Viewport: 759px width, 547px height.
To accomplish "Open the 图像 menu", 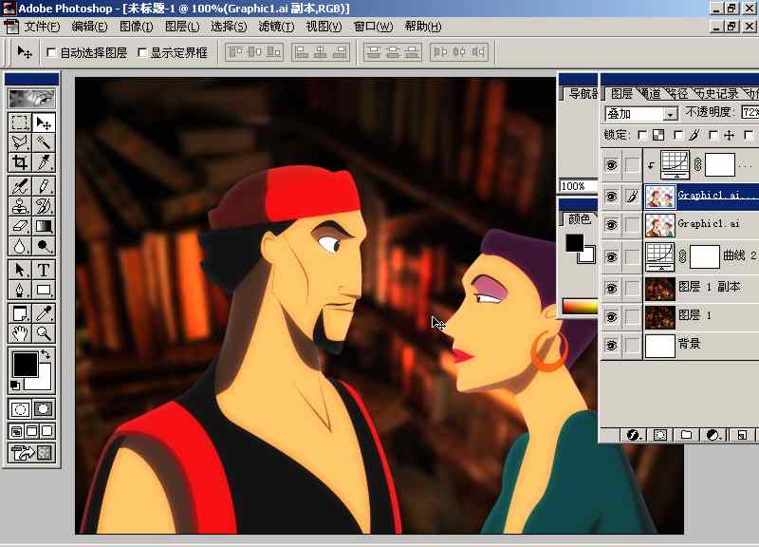I will 136,27.
